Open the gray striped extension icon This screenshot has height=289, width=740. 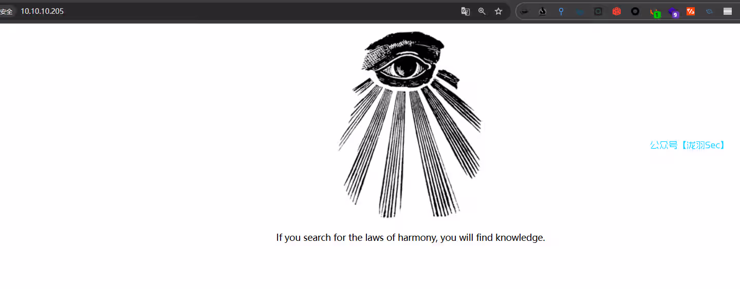click(728, 11)
